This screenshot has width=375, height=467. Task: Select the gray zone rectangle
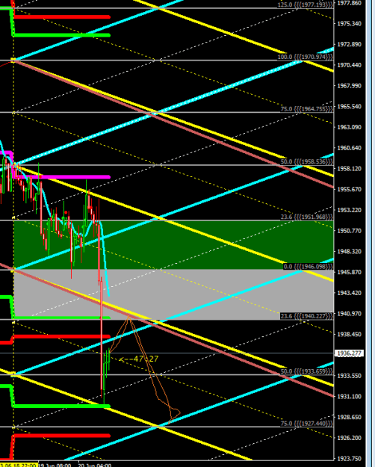(x=173, y=294)
